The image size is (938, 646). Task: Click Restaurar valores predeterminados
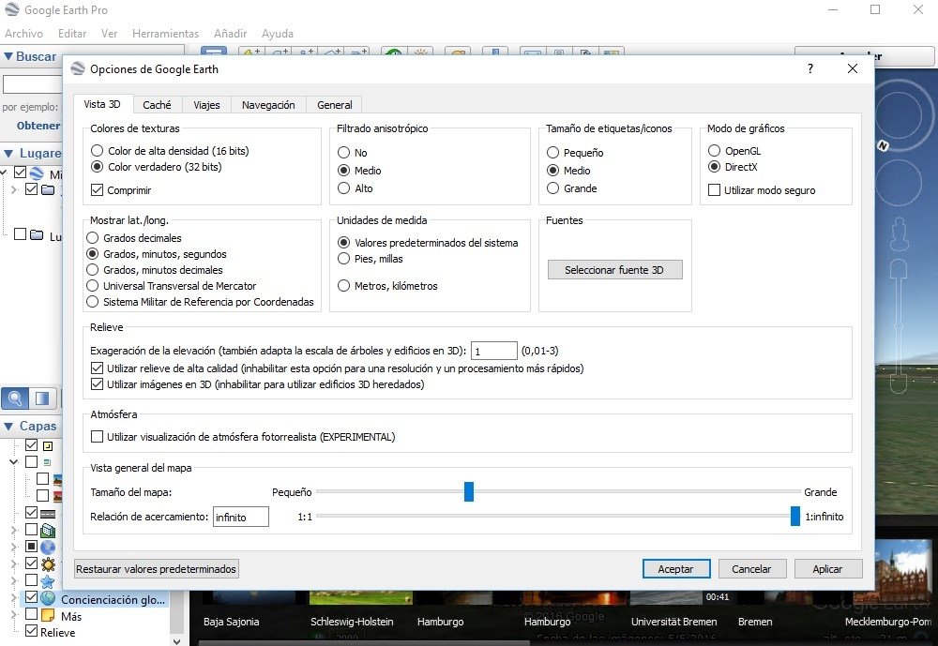pyautogui.click(x=156, y=569)
